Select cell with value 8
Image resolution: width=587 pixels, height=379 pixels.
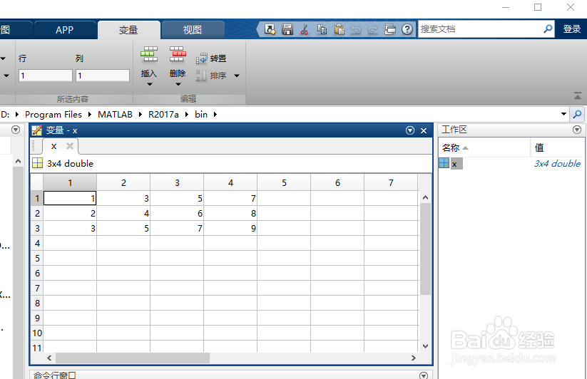point(230,214)
